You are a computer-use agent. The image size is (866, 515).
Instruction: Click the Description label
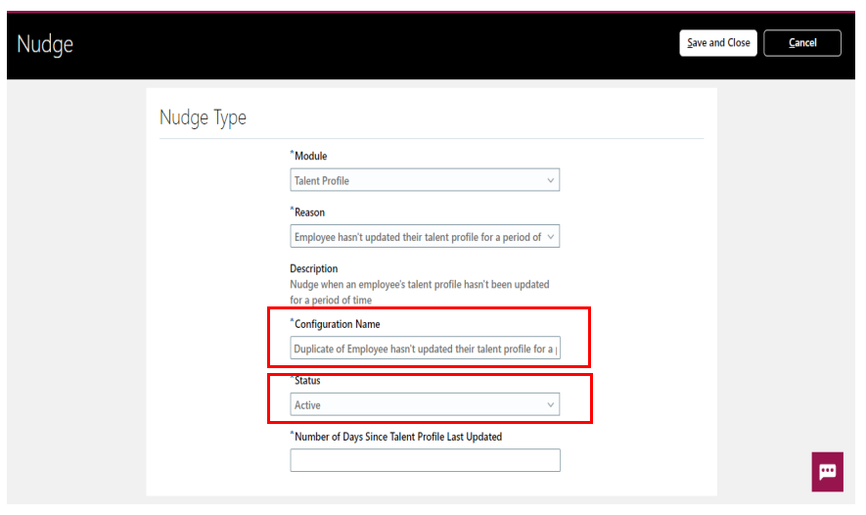point(314,268)
